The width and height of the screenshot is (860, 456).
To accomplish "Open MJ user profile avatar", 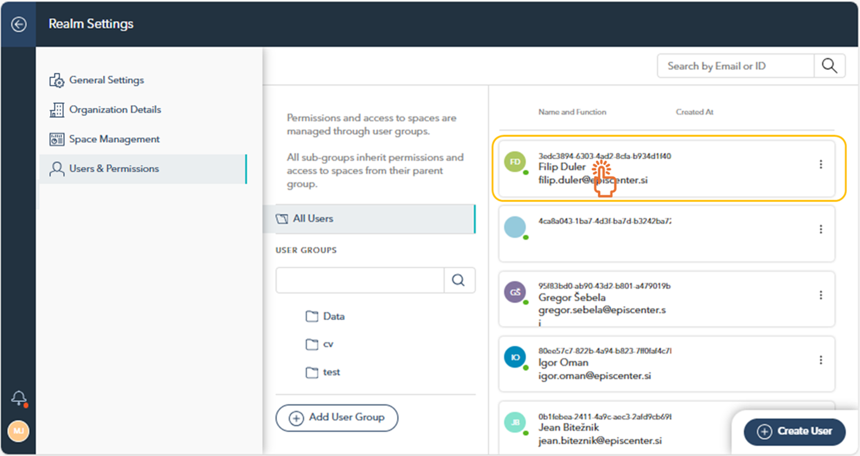I will [x=18, y=431].
